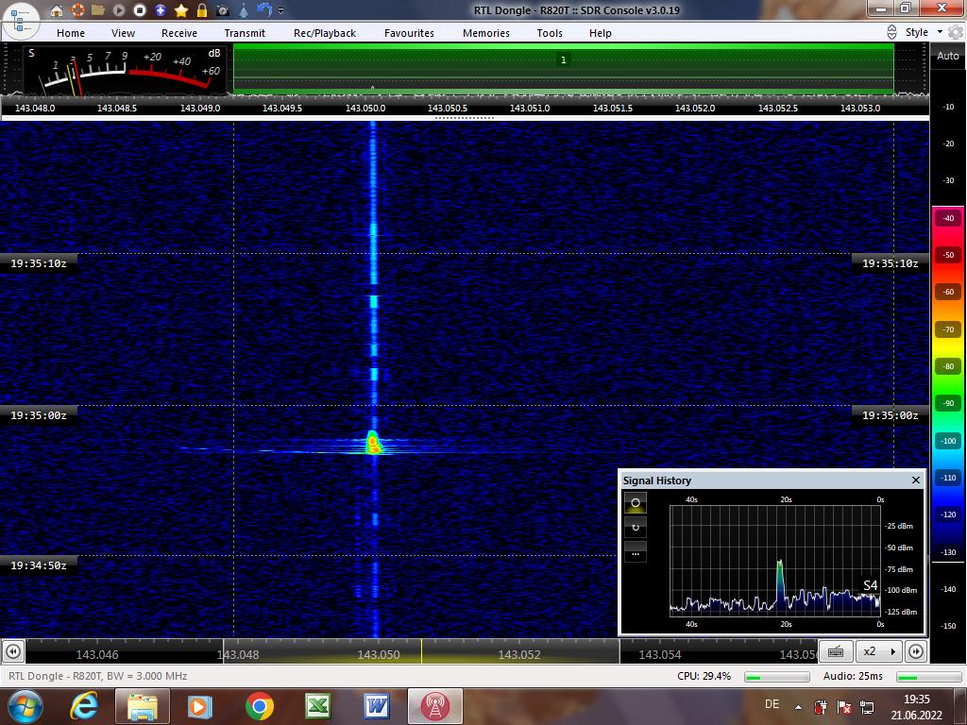Click the 143.050.0 label on frequency scale
The image size is (967, 725).
point(365,108)
